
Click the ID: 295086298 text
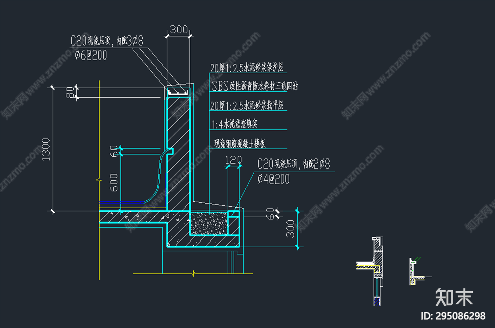coord(453,316)
